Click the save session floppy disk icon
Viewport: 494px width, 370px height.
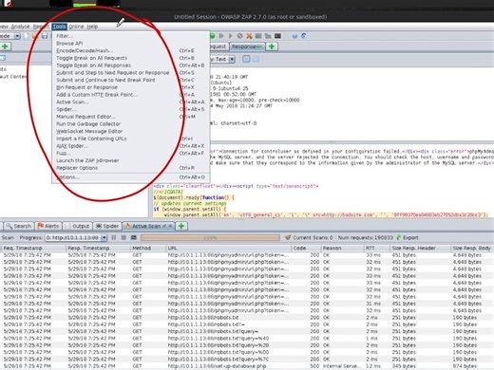point(45,36)
